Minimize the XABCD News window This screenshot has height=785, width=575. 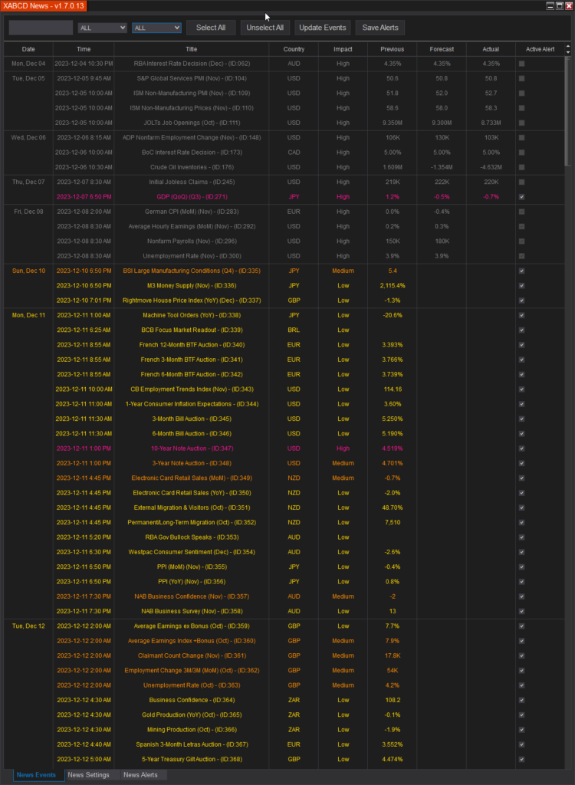coord(550,5)
